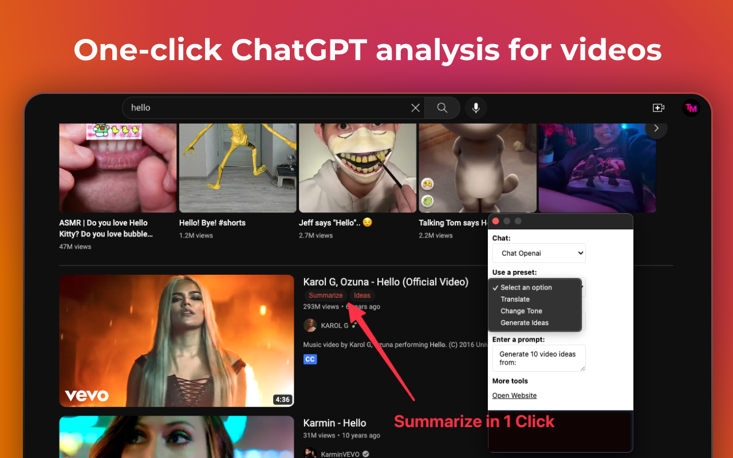Open the Chat Openai dropdown
The image size is (733, 458).
(x=539, y=253)
